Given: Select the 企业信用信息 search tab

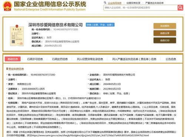Looking at the screenshot, I should click(x=115, y=3).
